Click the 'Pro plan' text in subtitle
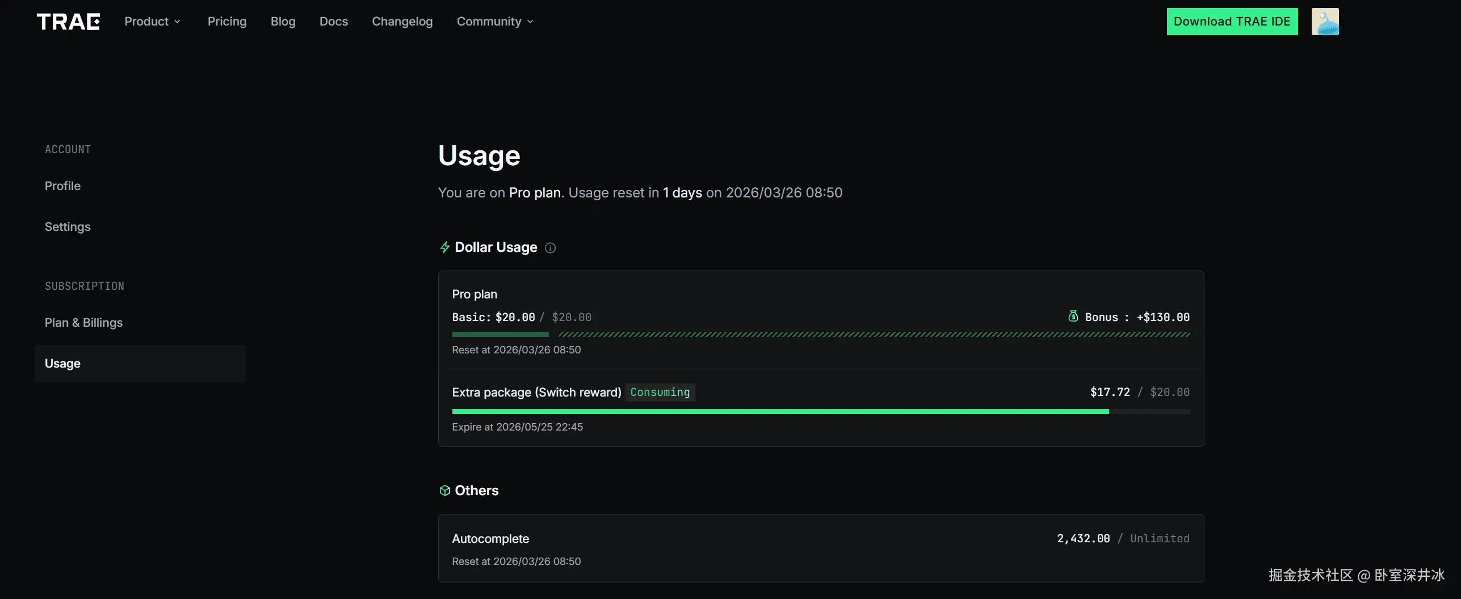Screen dimensions: 1461x599 pos(535,193)
